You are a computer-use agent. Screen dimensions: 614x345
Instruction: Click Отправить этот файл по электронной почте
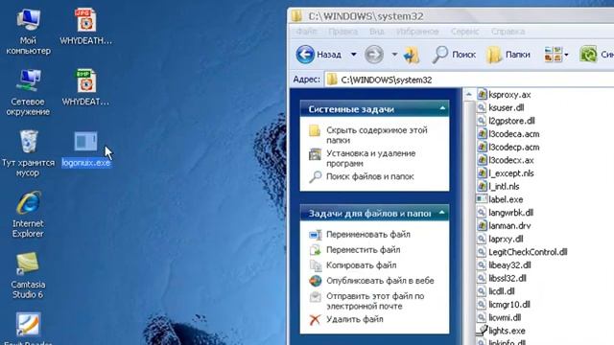pyautogui.click(x=375, y=301)
